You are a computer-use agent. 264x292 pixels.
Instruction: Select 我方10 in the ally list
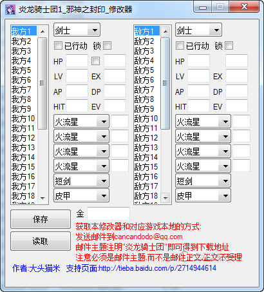[x=24, y=119]
